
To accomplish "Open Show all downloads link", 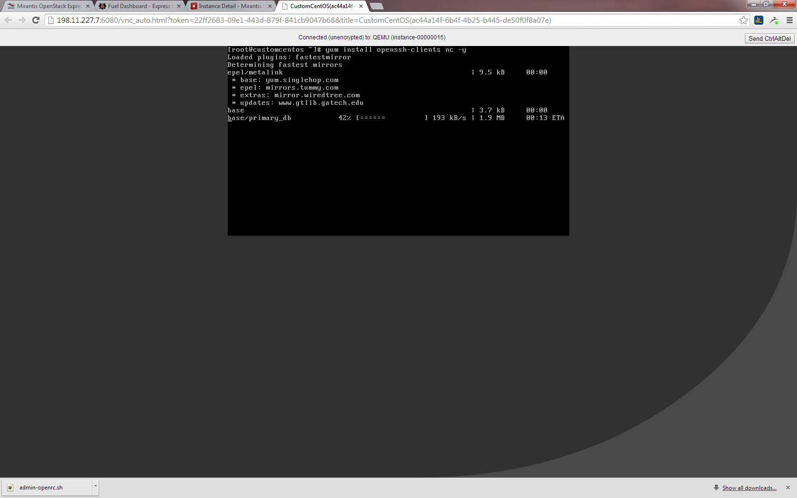I will point(749,488).
